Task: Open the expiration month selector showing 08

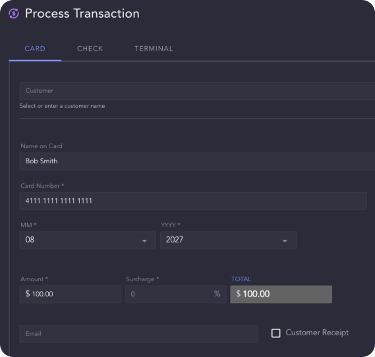Action: pos(88,240)
